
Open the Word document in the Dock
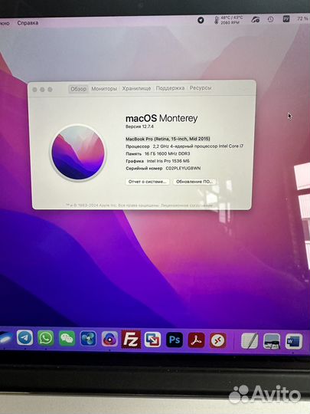tap(294, 341)
